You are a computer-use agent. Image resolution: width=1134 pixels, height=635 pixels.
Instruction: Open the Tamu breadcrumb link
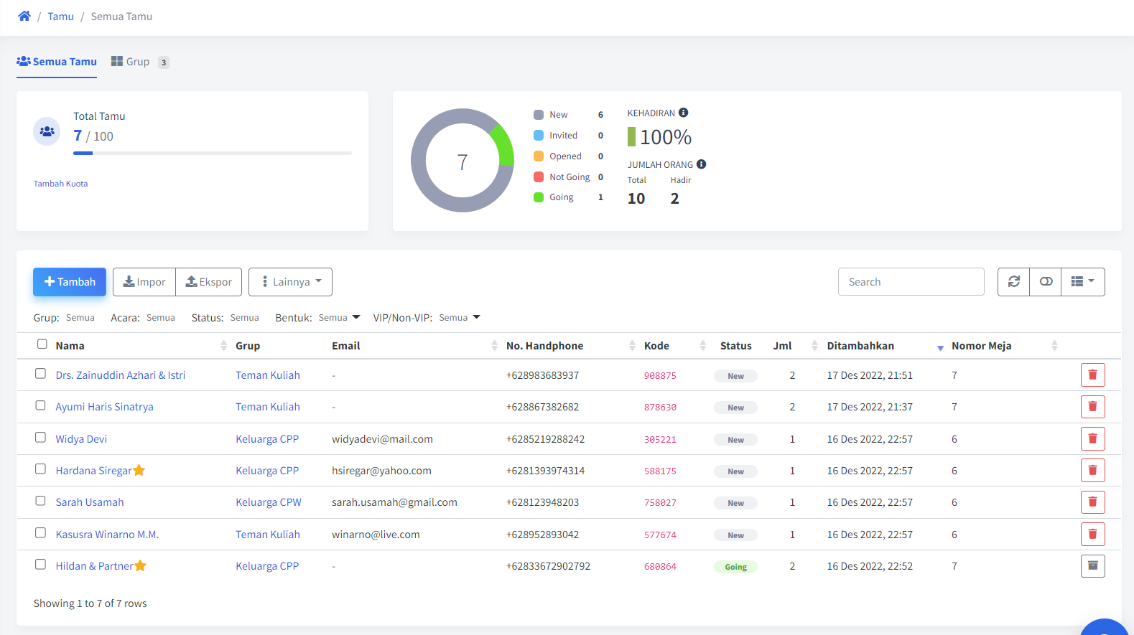coord(61,17)
